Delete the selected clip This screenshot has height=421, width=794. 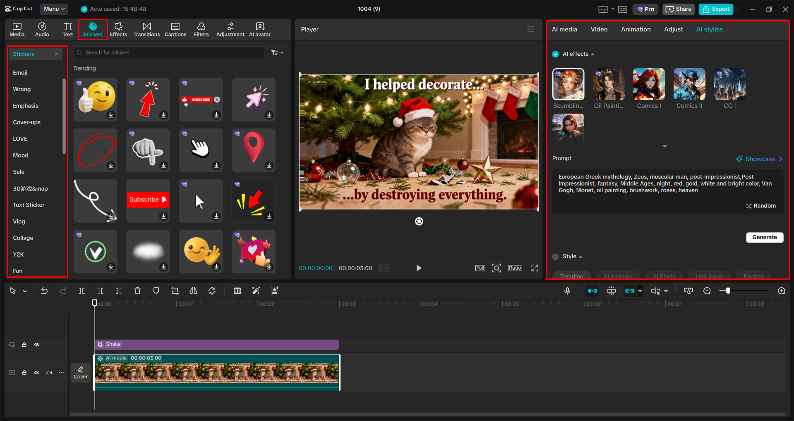coord(137,290)
